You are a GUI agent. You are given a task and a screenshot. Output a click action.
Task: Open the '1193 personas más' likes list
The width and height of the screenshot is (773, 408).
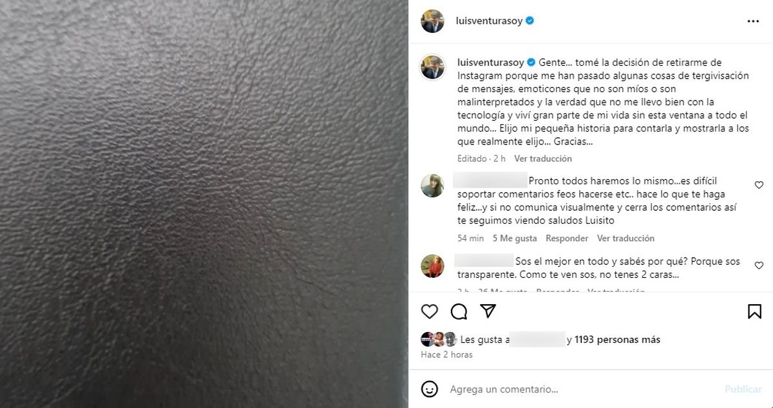[x=617, y=340]
